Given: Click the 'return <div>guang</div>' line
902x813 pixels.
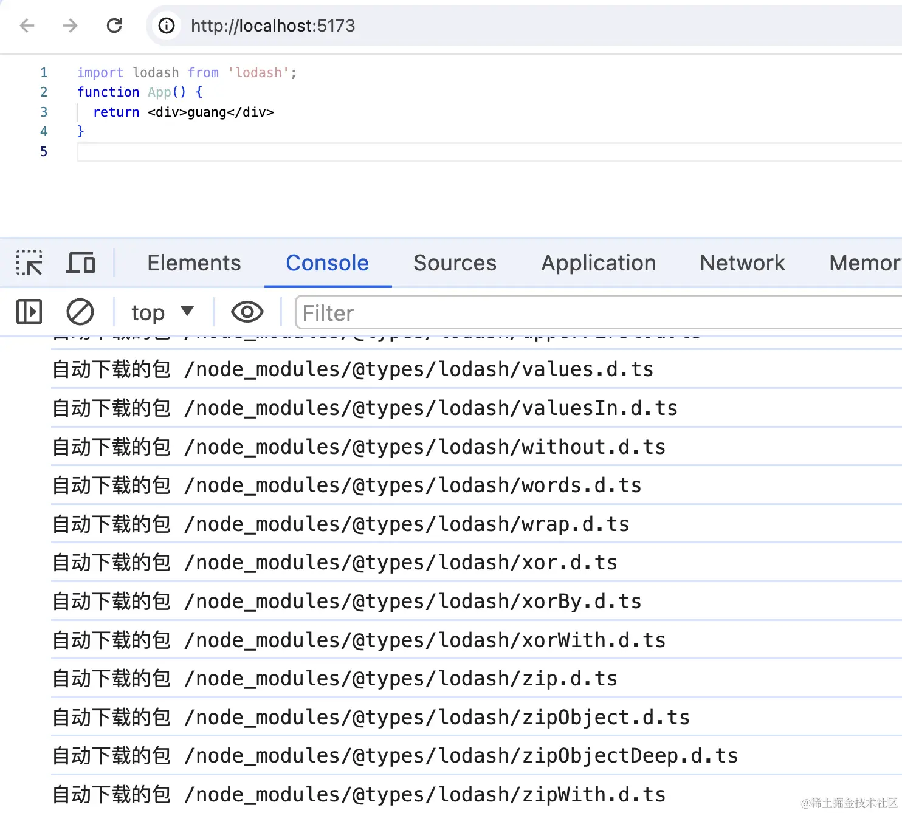Looking at the screenshot, I should point(183,112).
